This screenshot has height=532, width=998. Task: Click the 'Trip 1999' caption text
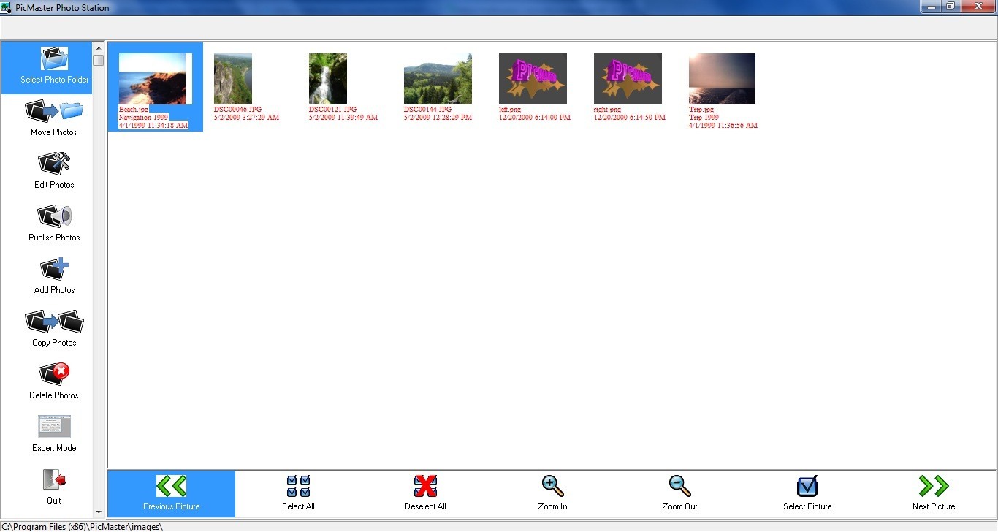click(704, 118)
